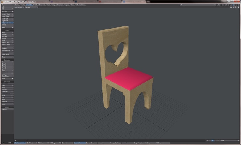Switch to the Layers tab

(67, 5)
